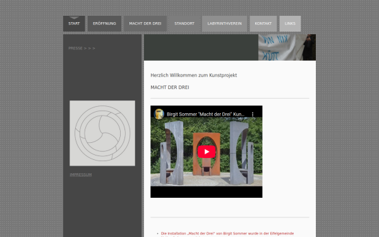Open the PRESSE > > > link
This screenshot has width=379, height=237.
(81, 49)
